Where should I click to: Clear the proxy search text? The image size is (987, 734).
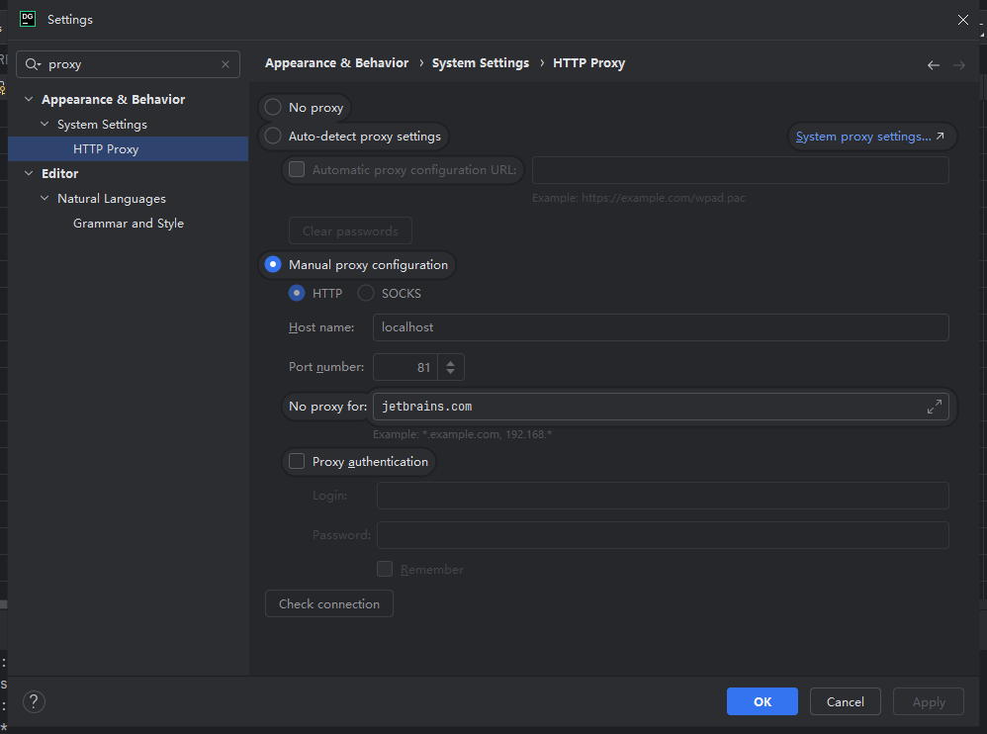[x=225, y=64]
